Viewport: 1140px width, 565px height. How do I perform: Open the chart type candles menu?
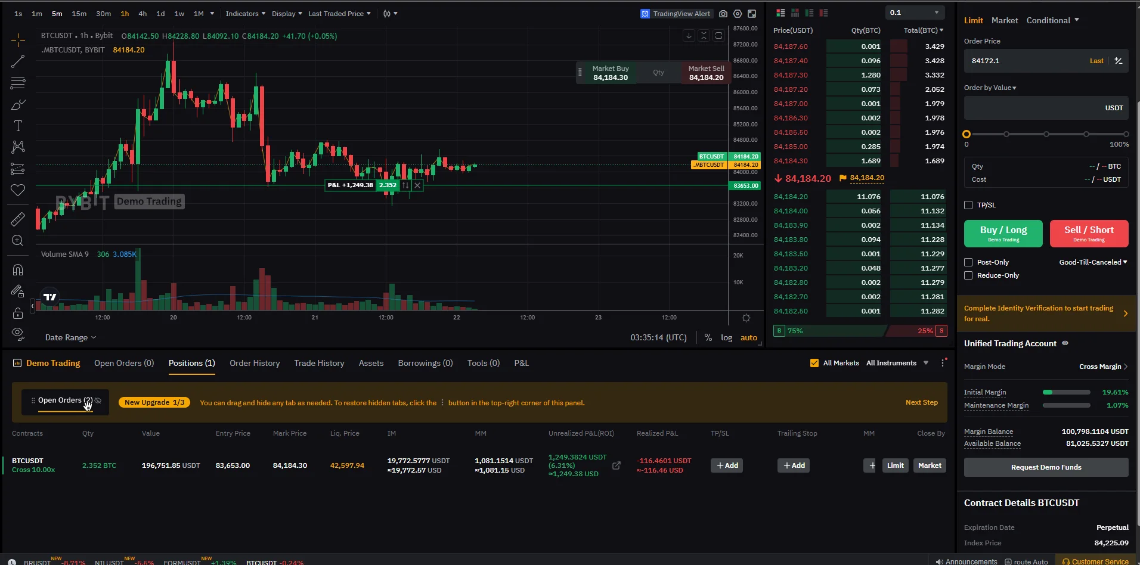point(390,14)
